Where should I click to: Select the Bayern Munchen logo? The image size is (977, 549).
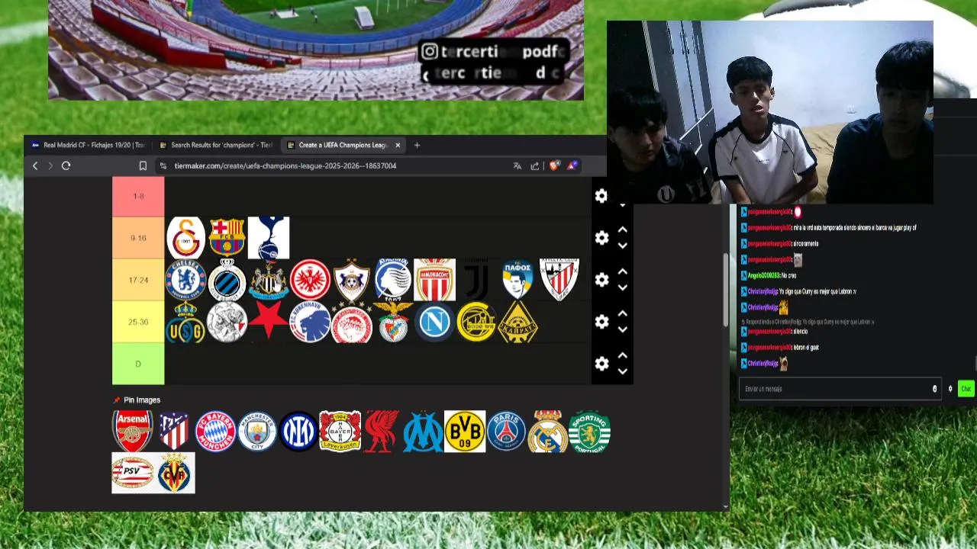(x=215, y=431)
